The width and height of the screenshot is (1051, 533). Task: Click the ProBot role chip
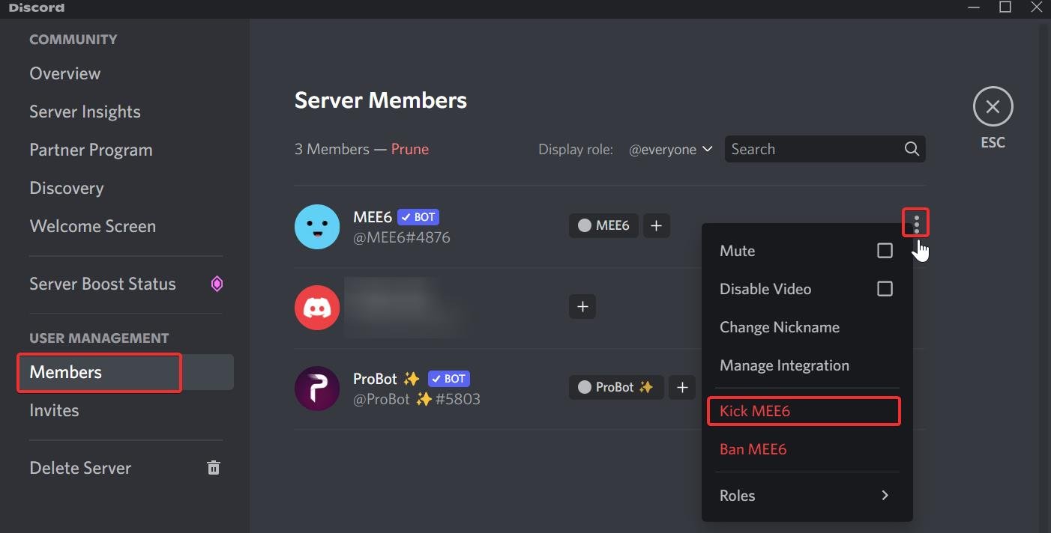(616, 387)
